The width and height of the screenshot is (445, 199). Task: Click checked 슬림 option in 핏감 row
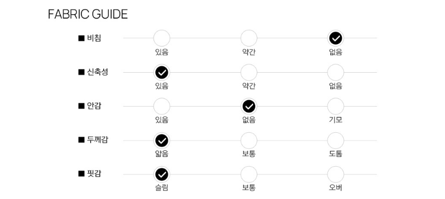(x=162, y=174)
